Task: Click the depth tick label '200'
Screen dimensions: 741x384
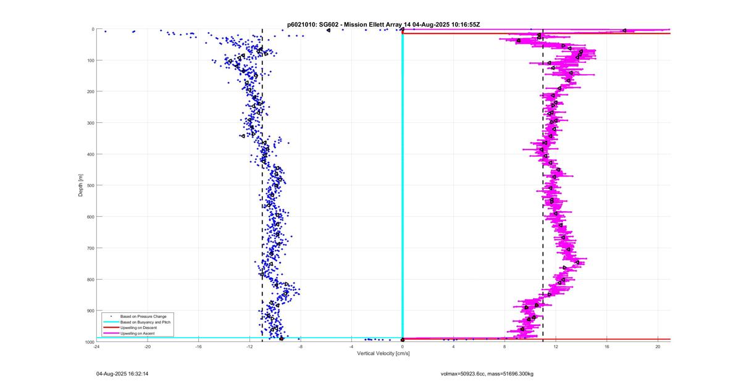Action: (90, 91)
